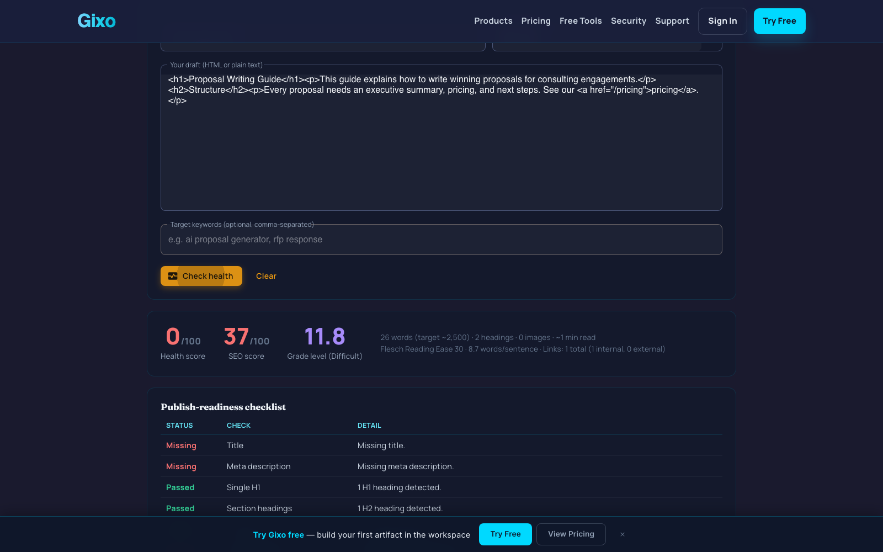Click the Grade level (Difficult) label
Viewport: 883px width, 552px height.
tap(325, 356)
